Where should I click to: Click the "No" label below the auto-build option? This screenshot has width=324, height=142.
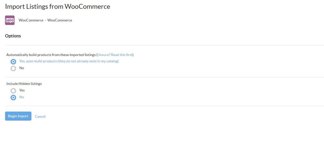(22, 68)
